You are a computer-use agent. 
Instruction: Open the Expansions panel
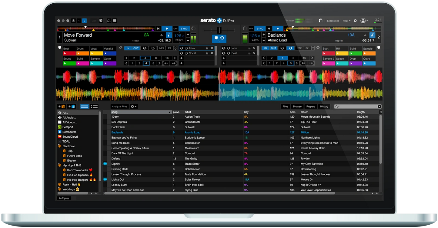(x=333, y=21)
